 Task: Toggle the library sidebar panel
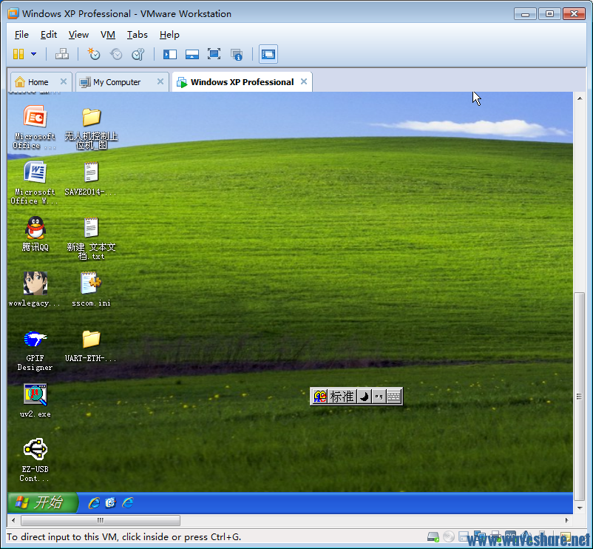(170, 54)
